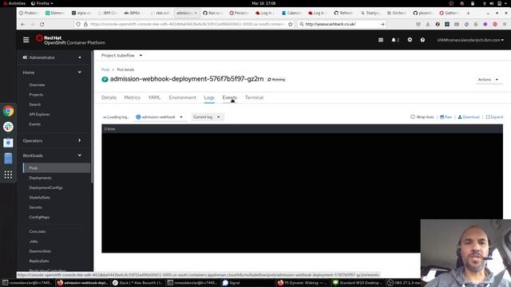Click the plus import icon in masthead
The height and width of the screenshot is (287, 511).
tap(410, 40)
